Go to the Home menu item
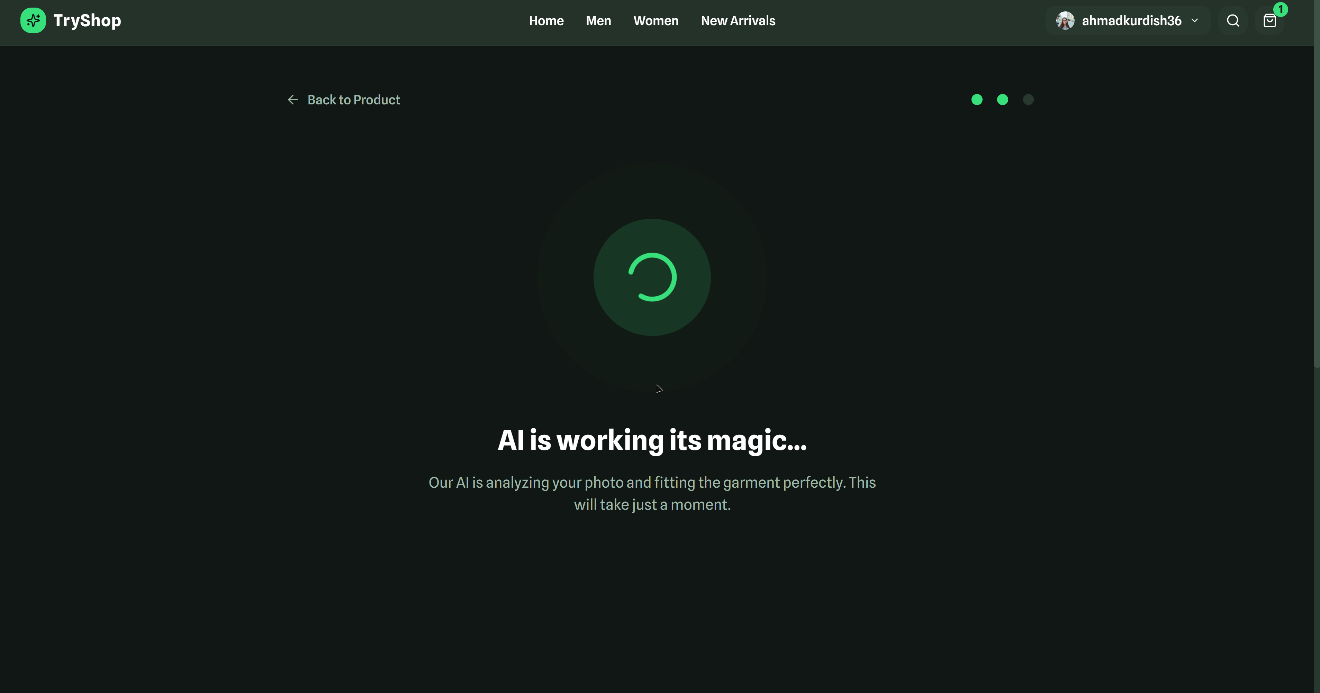The image size is (1320, 693). click(546, 20)
